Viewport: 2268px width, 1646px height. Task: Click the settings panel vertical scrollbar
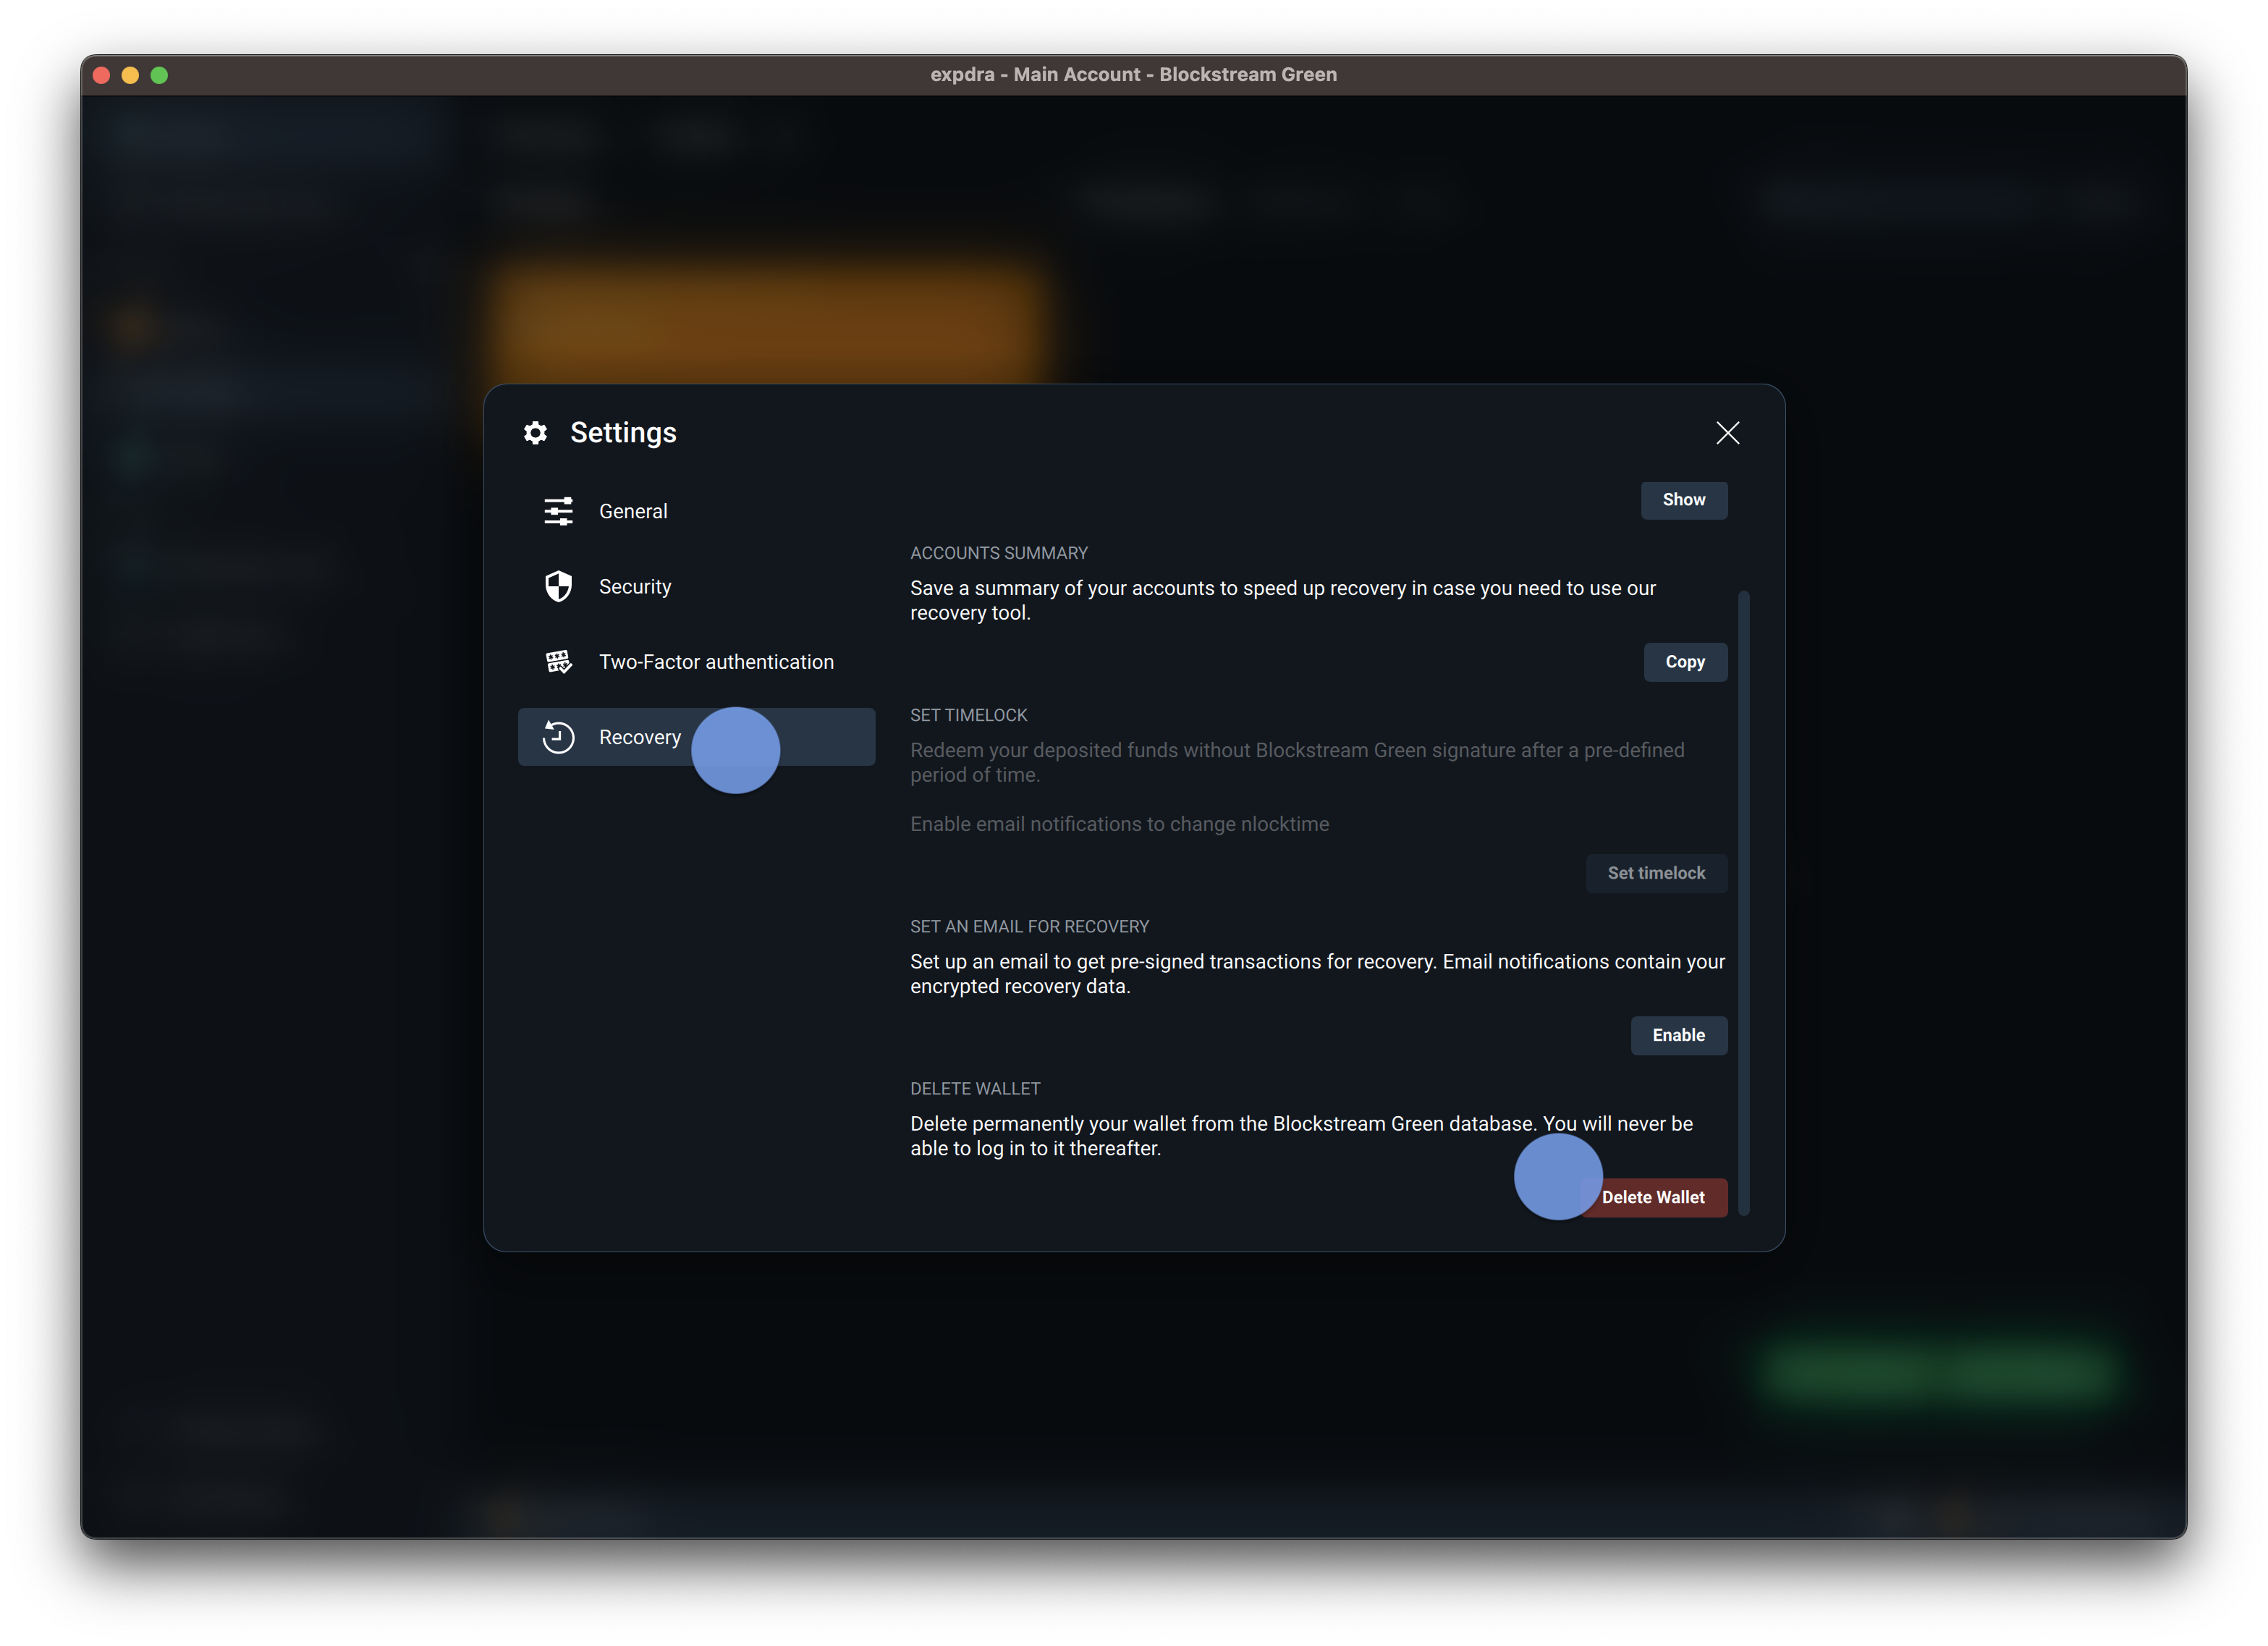[x=1743, y=903]
